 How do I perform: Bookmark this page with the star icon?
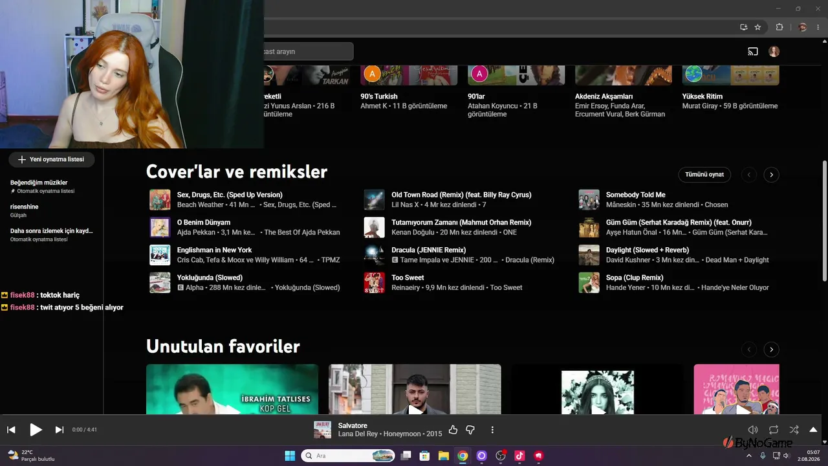pyautogui.click(x=757, y=27)
